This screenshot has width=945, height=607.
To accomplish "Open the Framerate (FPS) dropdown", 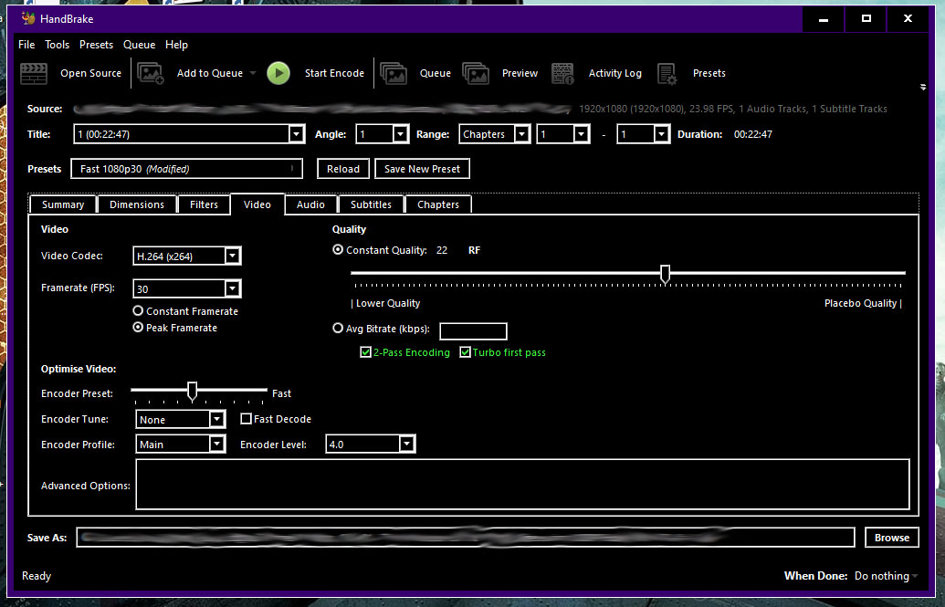I will 233,288.
